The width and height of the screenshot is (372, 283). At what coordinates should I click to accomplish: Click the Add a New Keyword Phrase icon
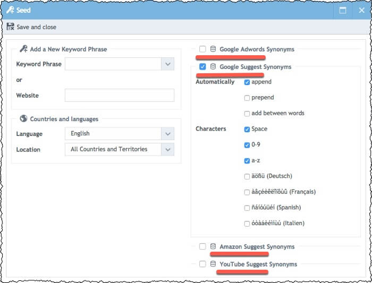click(23, 49)
